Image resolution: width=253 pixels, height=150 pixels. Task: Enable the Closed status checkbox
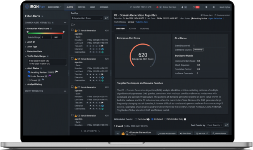tap(29, 80)
